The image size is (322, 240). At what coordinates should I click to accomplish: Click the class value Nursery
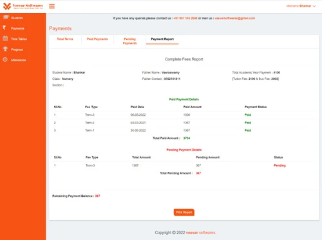pyautogui.click(x=68, y=78)
